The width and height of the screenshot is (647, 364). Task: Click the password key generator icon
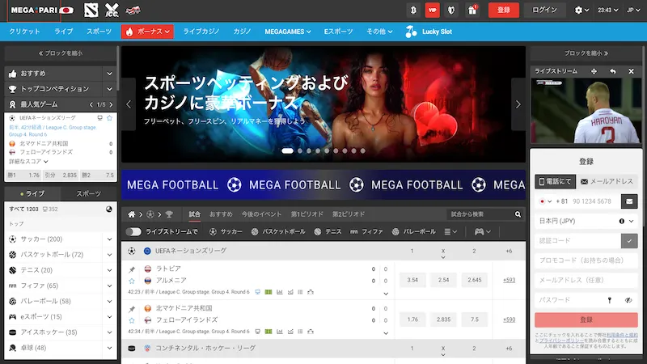[x=610, y=300]
